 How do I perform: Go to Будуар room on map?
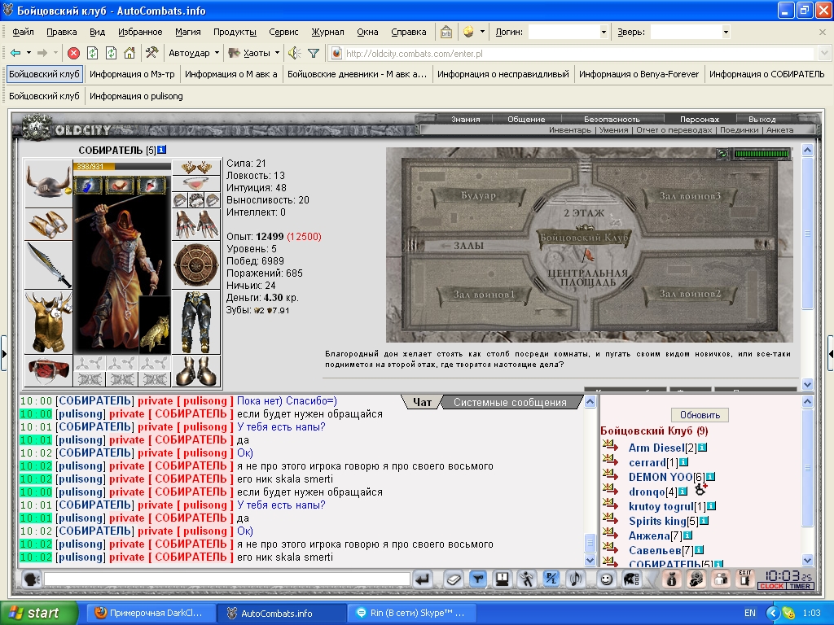pos(478,195)
